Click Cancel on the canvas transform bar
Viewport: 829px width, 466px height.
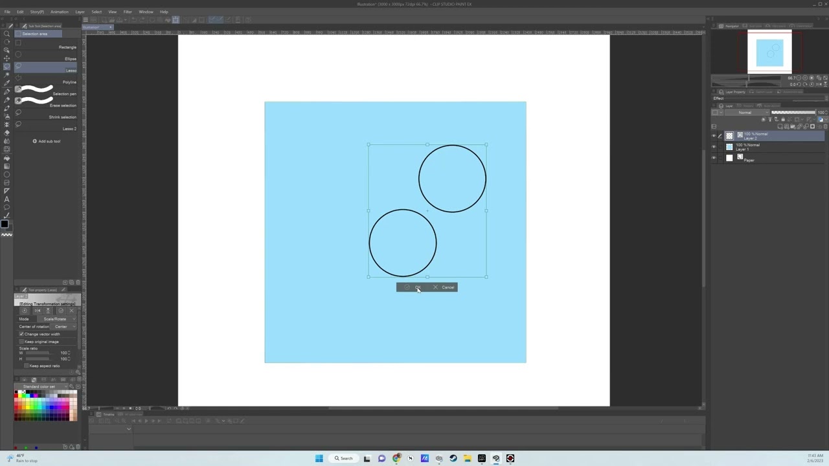tap(444, 287)
